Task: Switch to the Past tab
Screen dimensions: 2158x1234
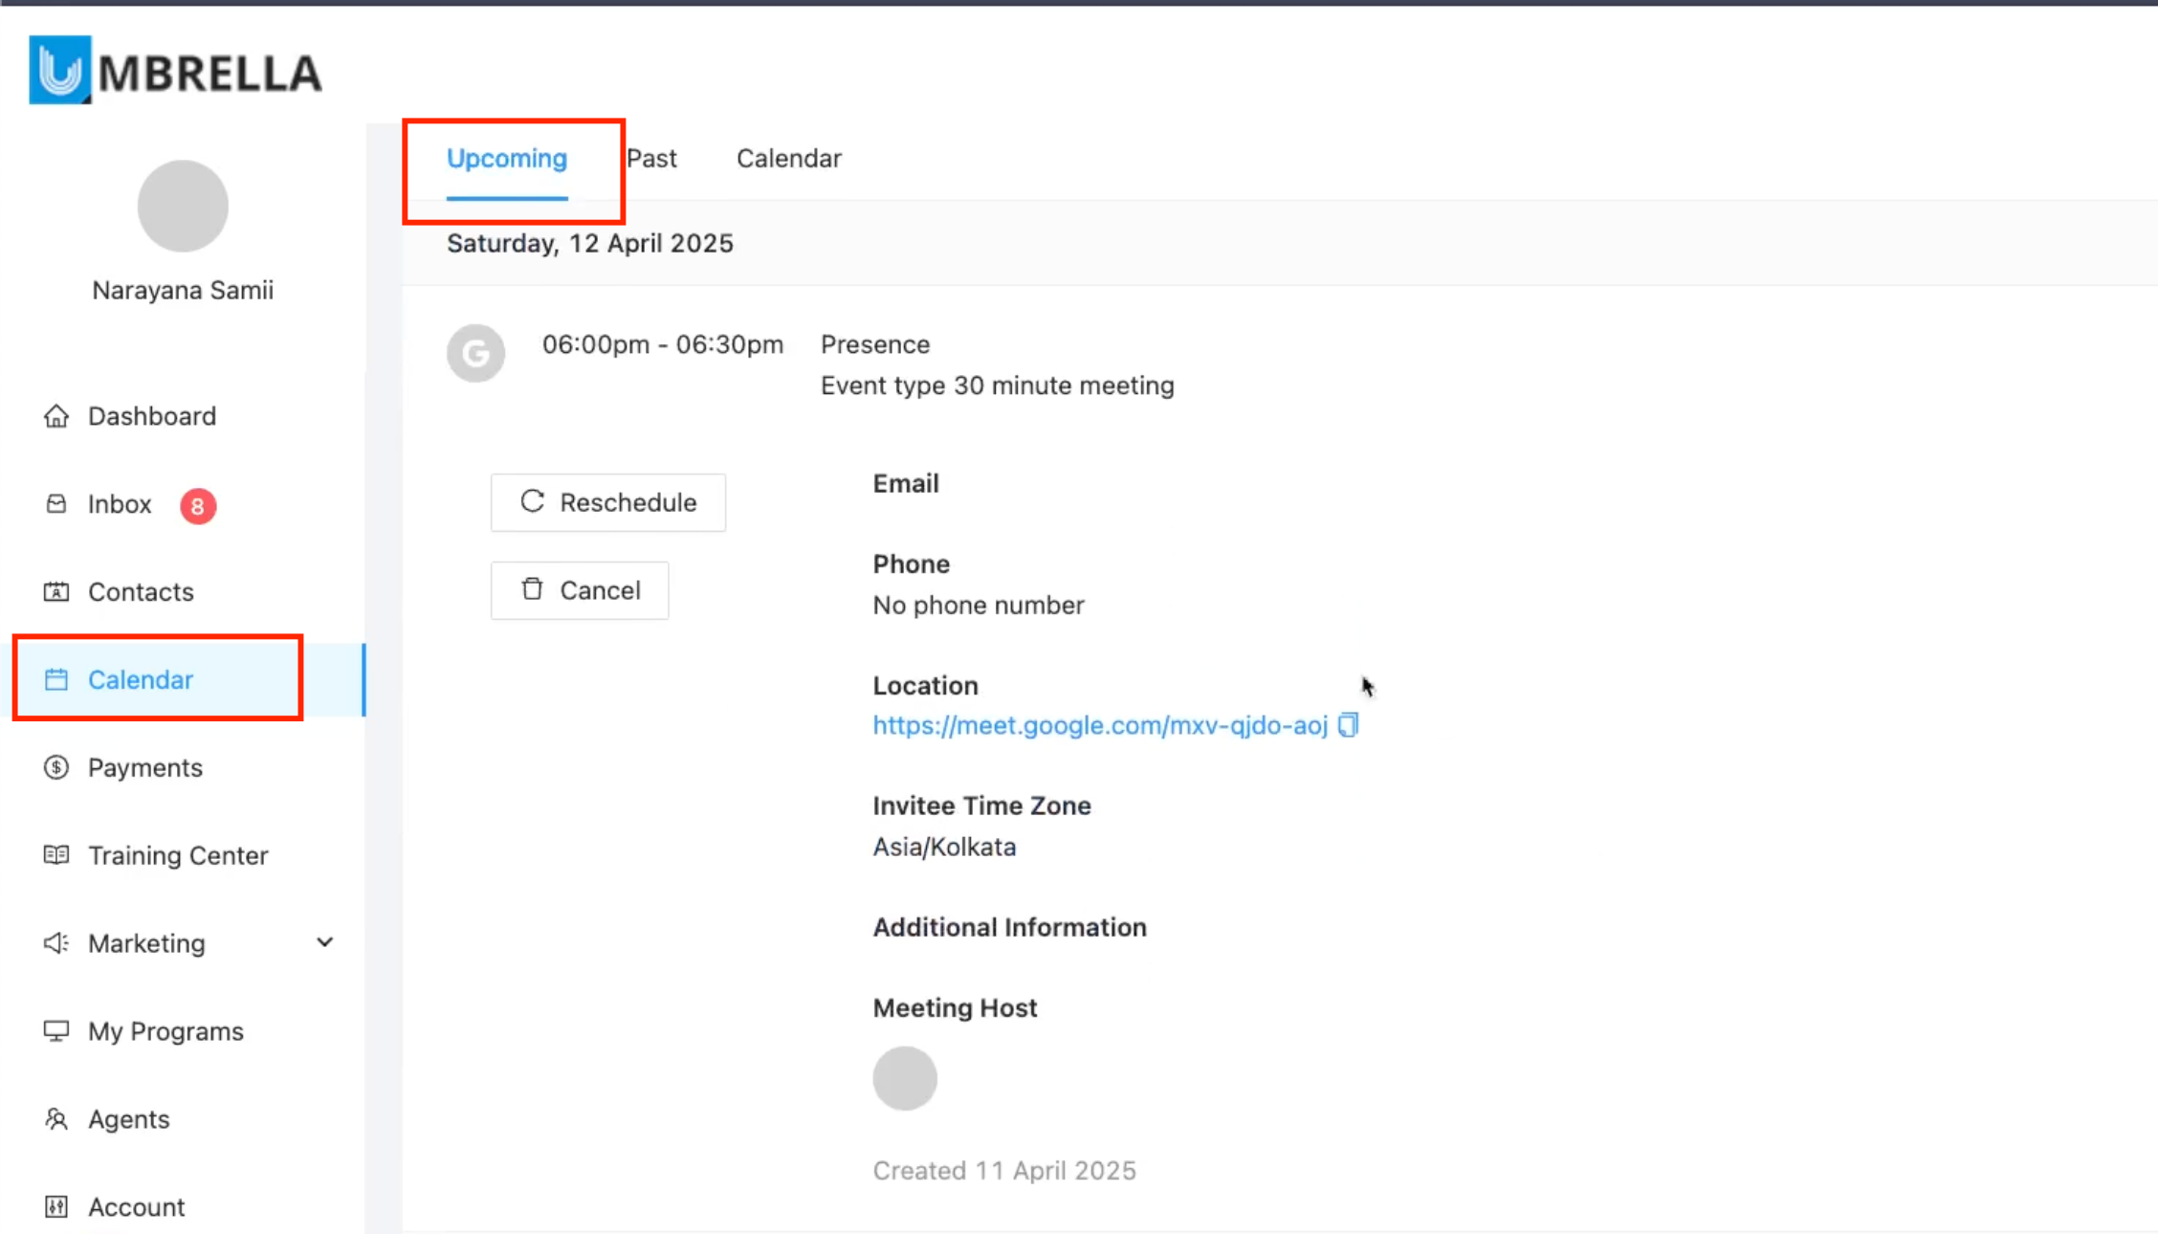Action: coord(651,159)
